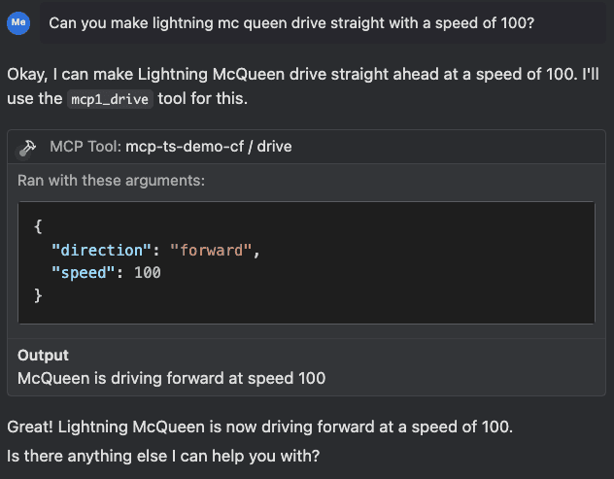Click the "direction" key in the JSON
614x479 pixels.
(101, 251)
